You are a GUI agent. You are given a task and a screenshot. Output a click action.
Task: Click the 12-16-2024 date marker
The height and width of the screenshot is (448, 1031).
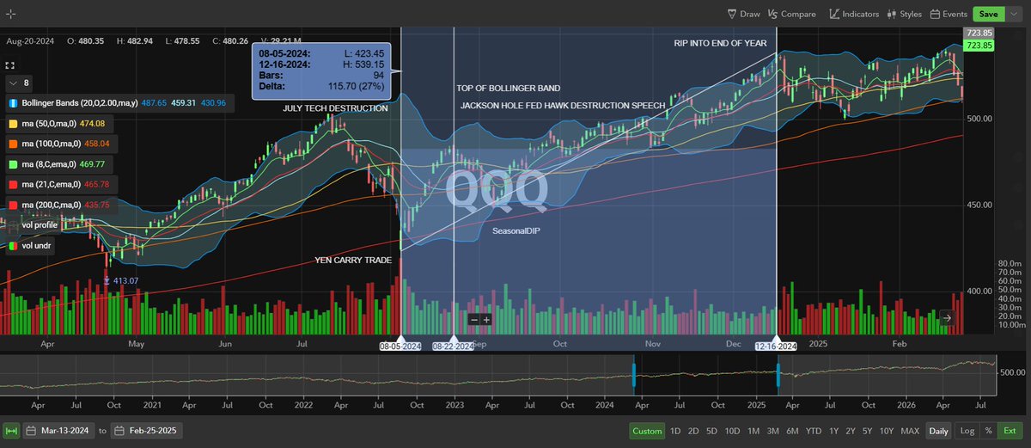pos(777,346)
